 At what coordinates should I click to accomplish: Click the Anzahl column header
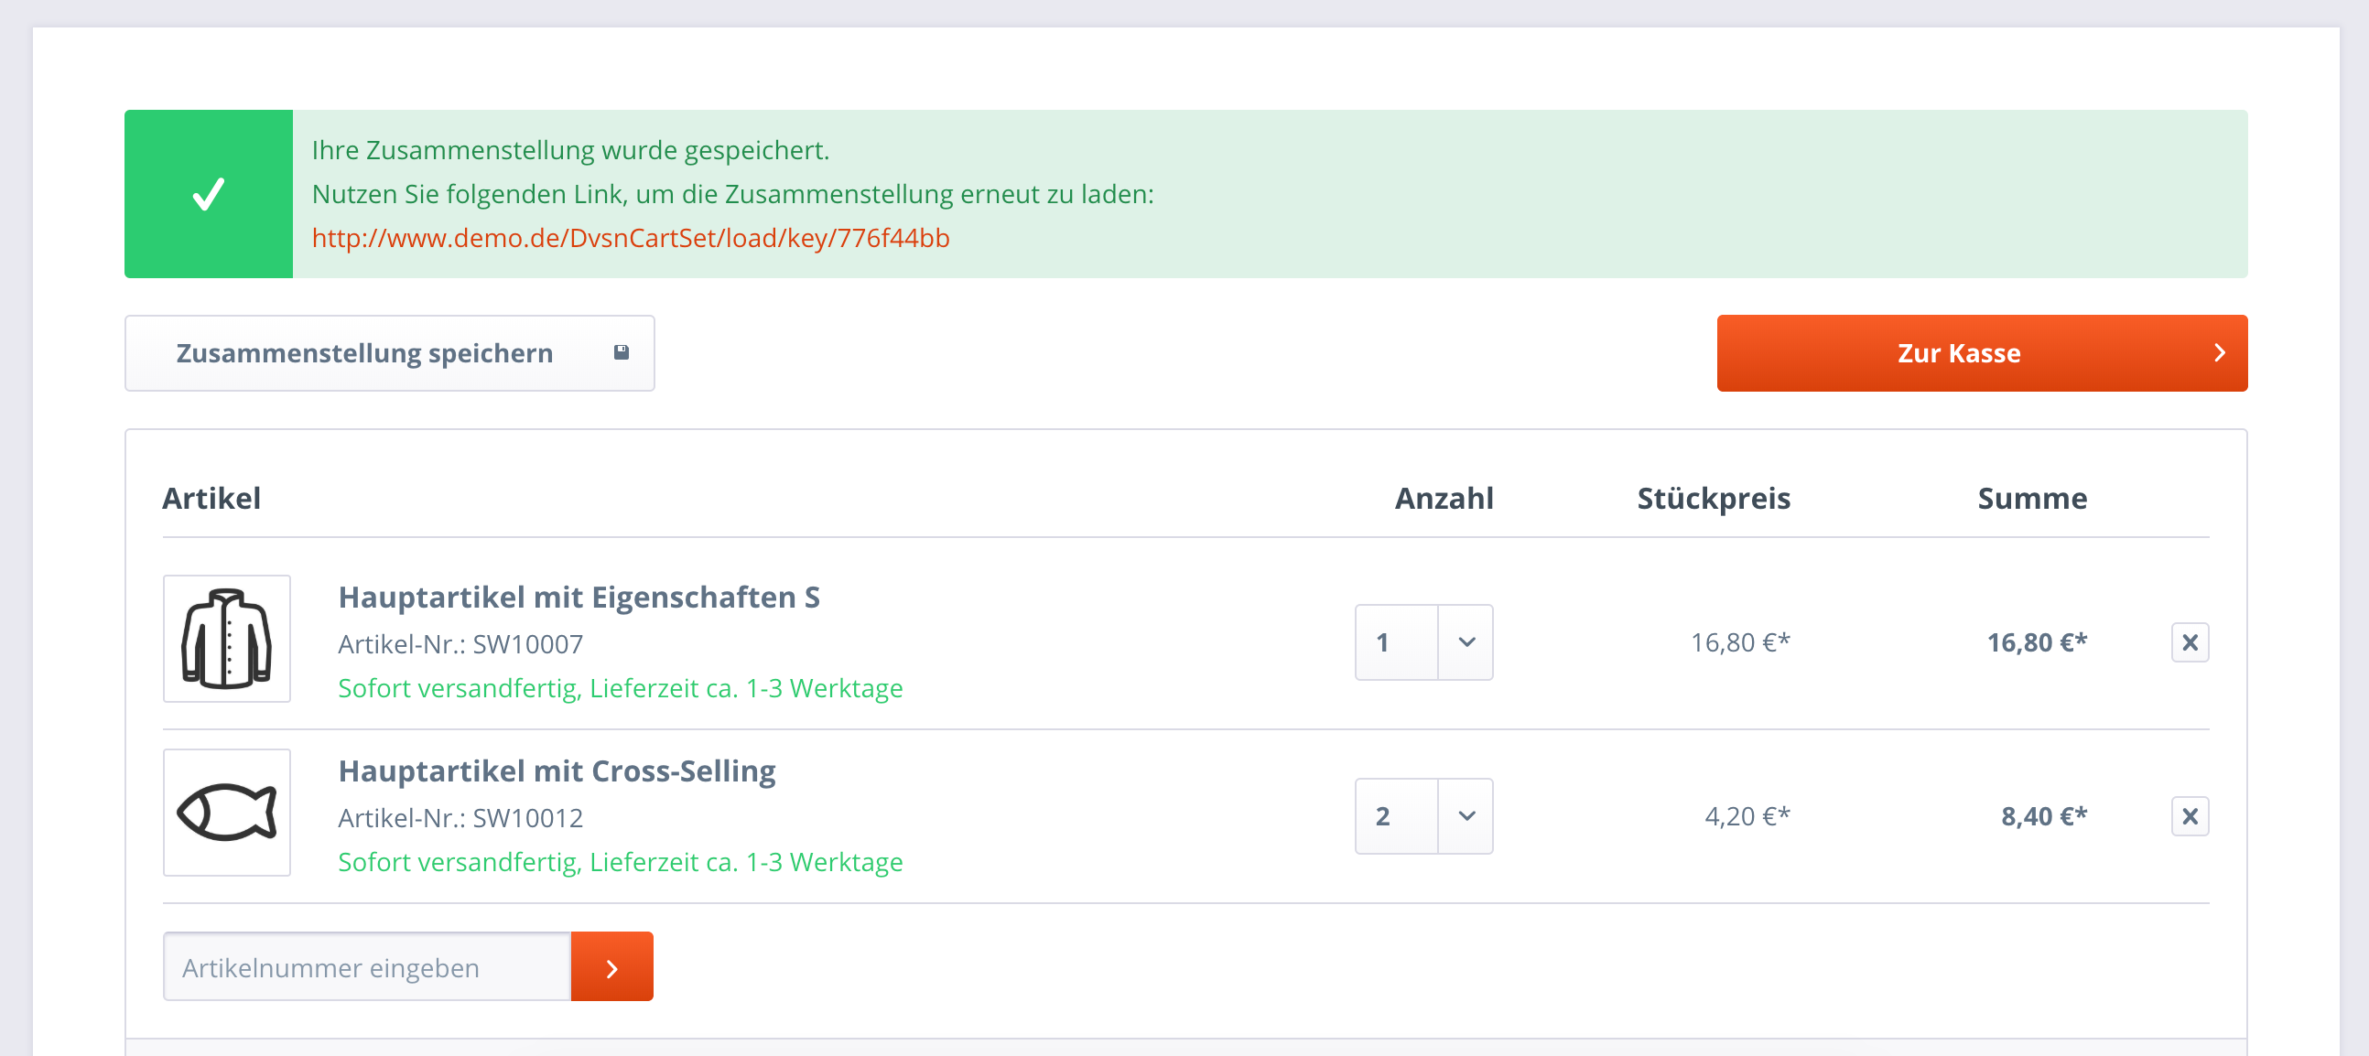coord(1444,498)
